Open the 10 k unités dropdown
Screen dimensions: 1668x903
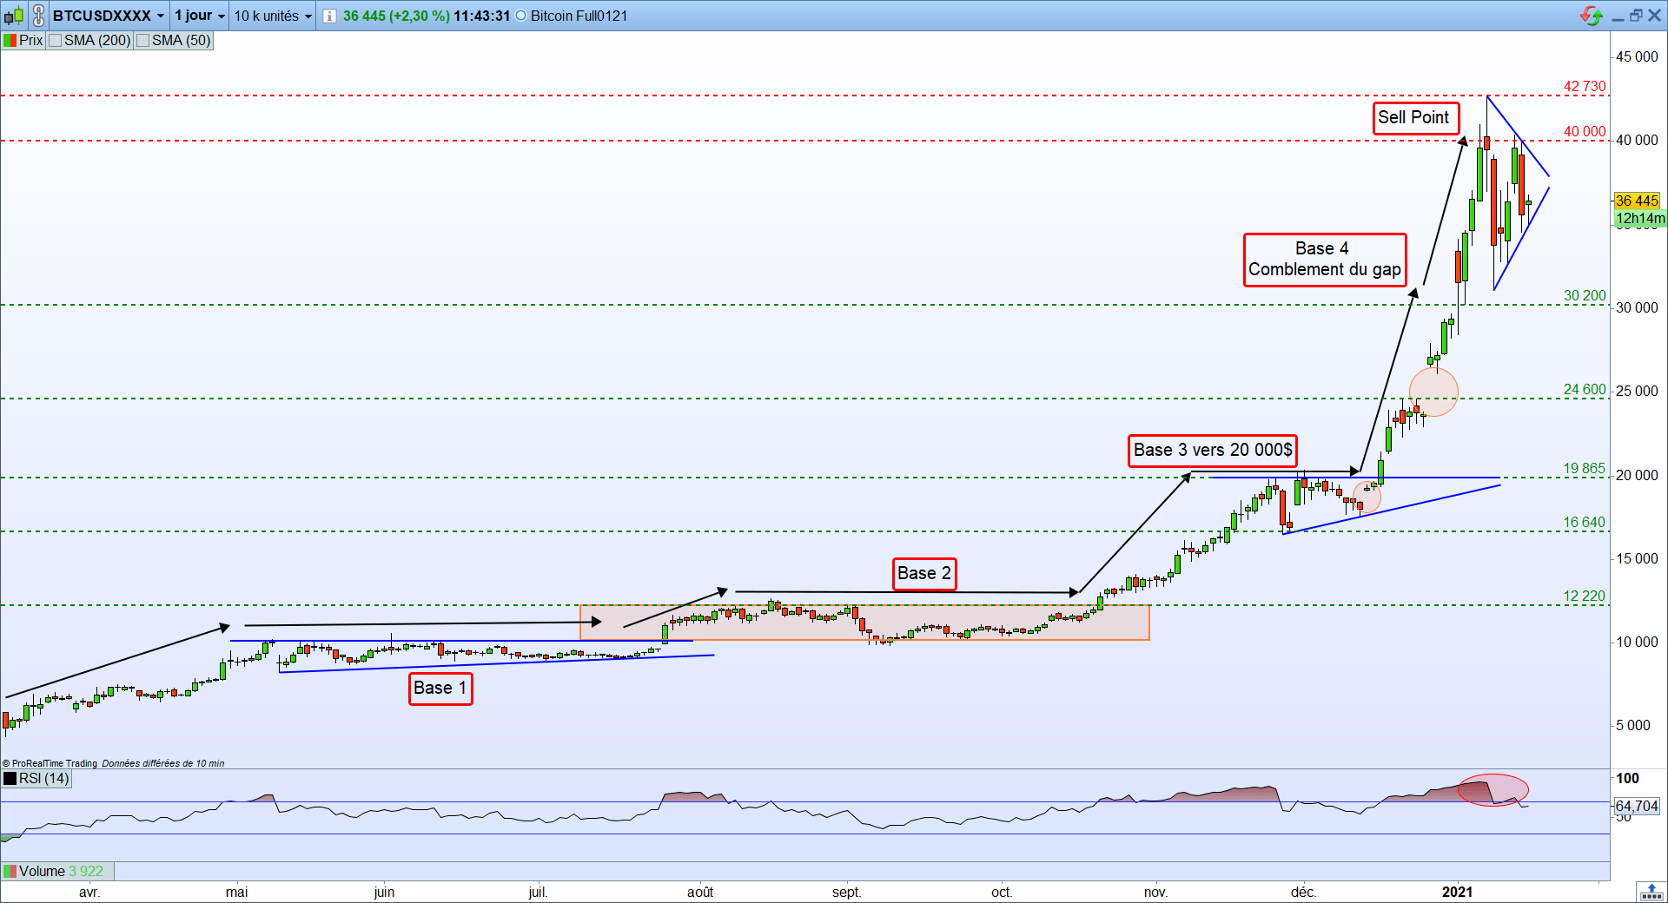pos(273,16)
